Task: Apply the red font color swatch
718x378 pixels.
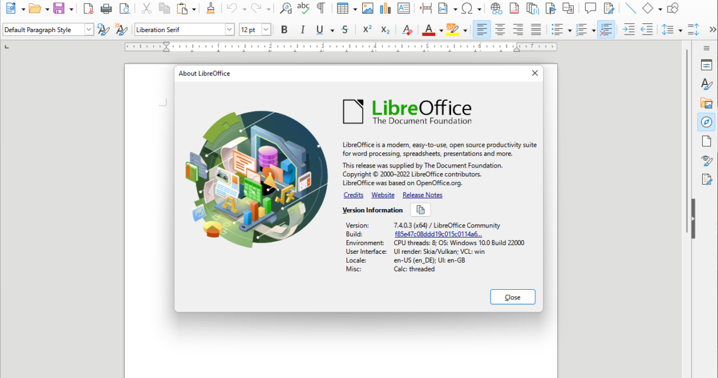Action: [428, 30]
